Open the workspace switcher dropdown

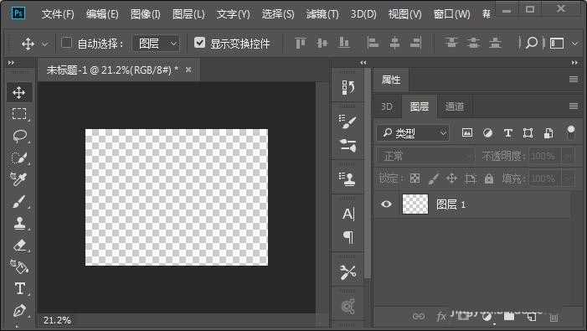point(574,44)
